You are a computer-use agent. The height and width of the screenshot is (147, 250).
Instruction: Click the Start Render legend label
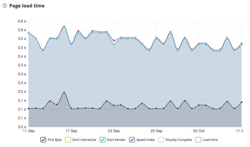pos(116,140)
